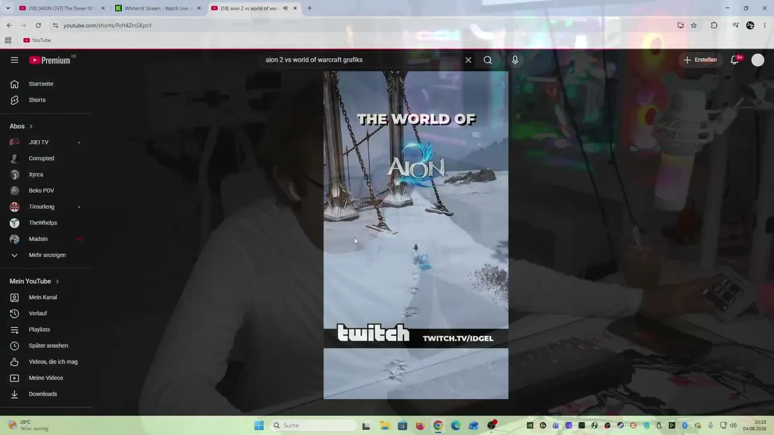Go back in browser history
This screenshot has width=774, height=435.
(9, 25)
